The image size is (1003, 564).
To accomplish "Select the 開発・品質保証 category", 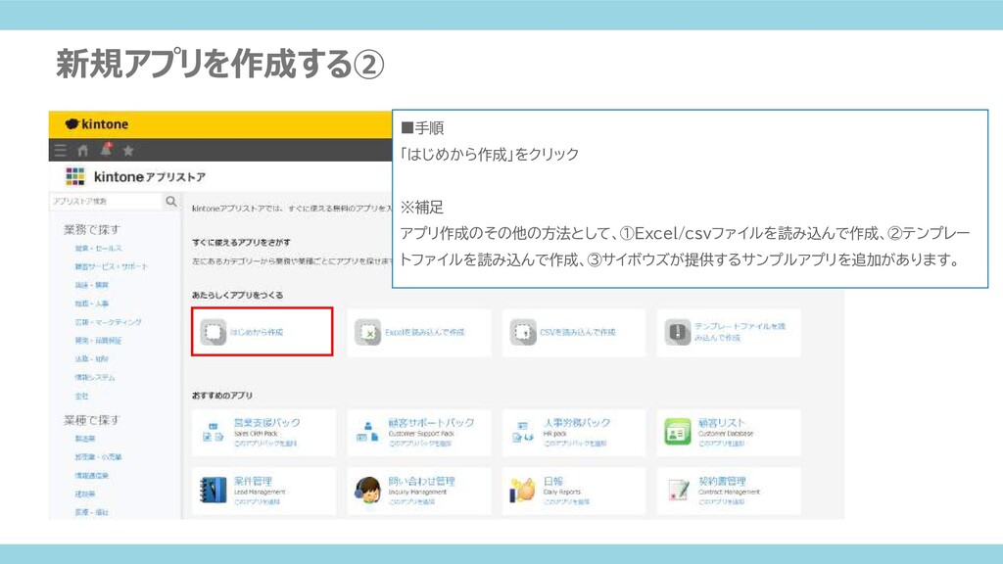I will click(x=98, y=341).
